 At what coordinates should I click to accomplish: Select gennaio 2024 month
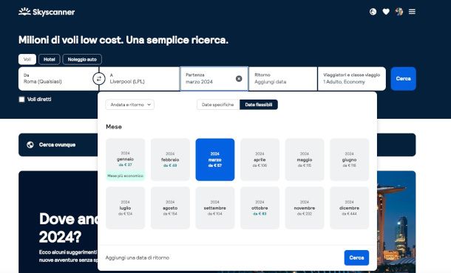[x=126, y=159]
